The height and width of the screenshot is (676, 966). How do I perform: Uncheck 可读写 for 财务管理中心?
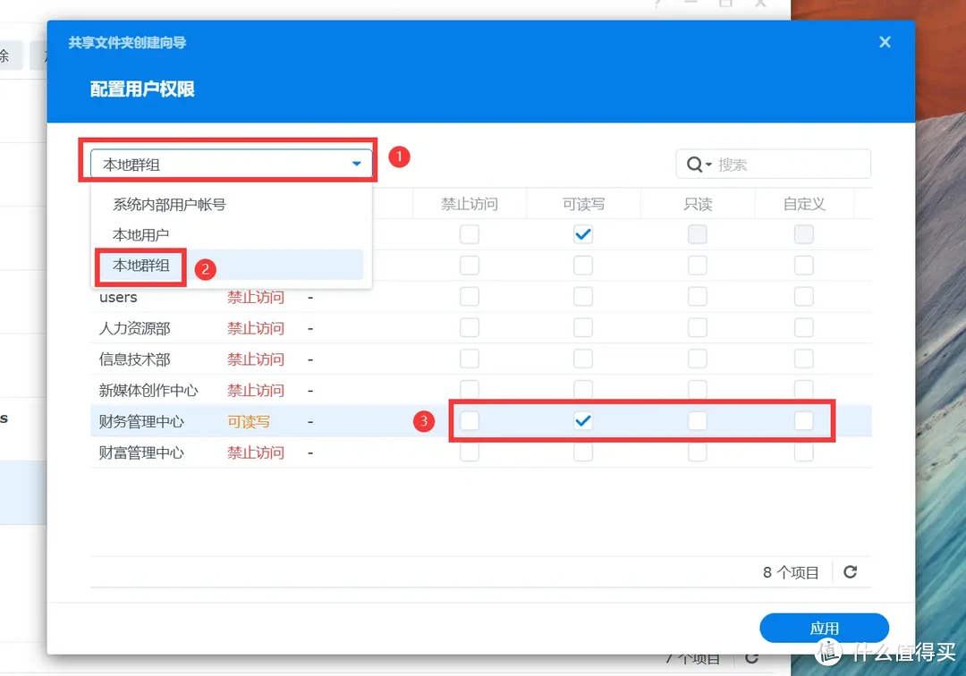point(582,420)
